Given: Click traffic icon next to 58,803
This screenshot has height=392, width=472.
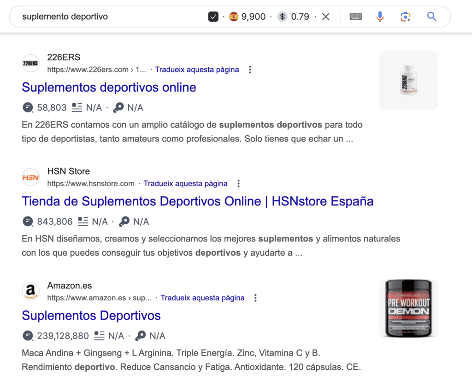Looking at the screenshot, I should 28,107.
